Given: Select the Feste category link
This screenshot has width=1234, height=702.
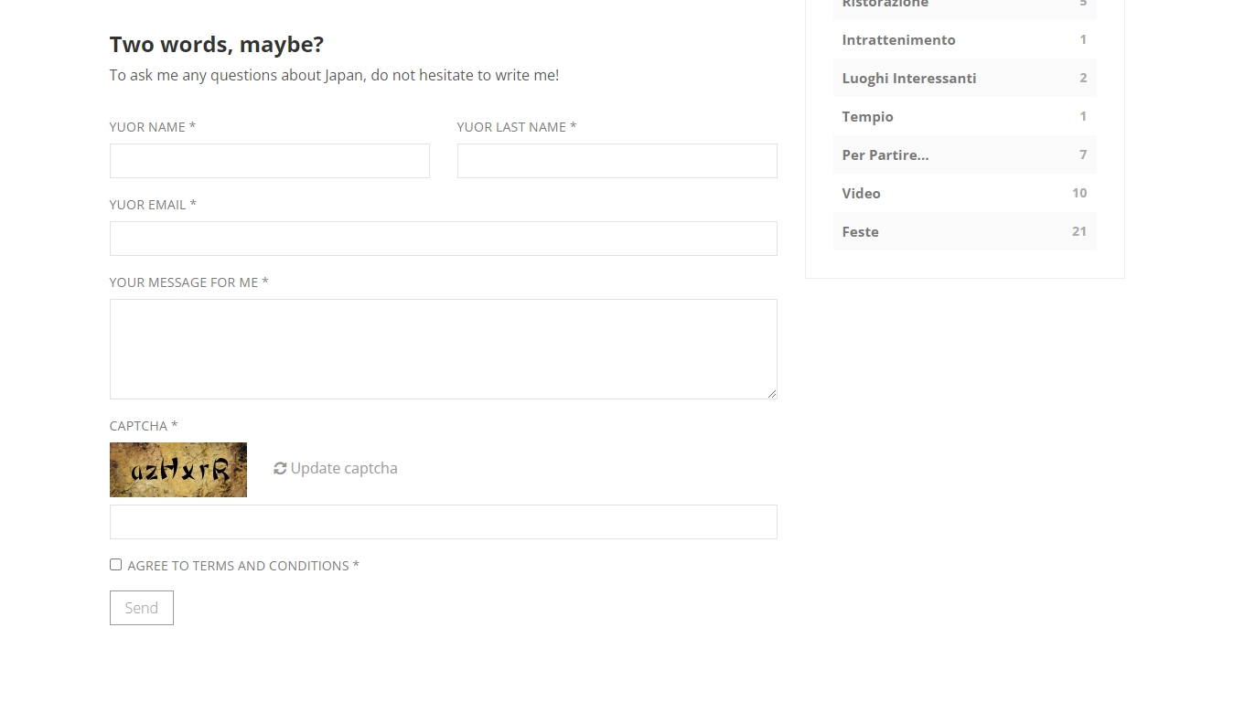Looking at the screenshot, I should [x=860, y=231].
